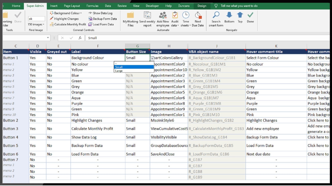Viewport: 332px width, 186px height.
Task: Click Tell me what you want to do
Action: tap(239, 6)
